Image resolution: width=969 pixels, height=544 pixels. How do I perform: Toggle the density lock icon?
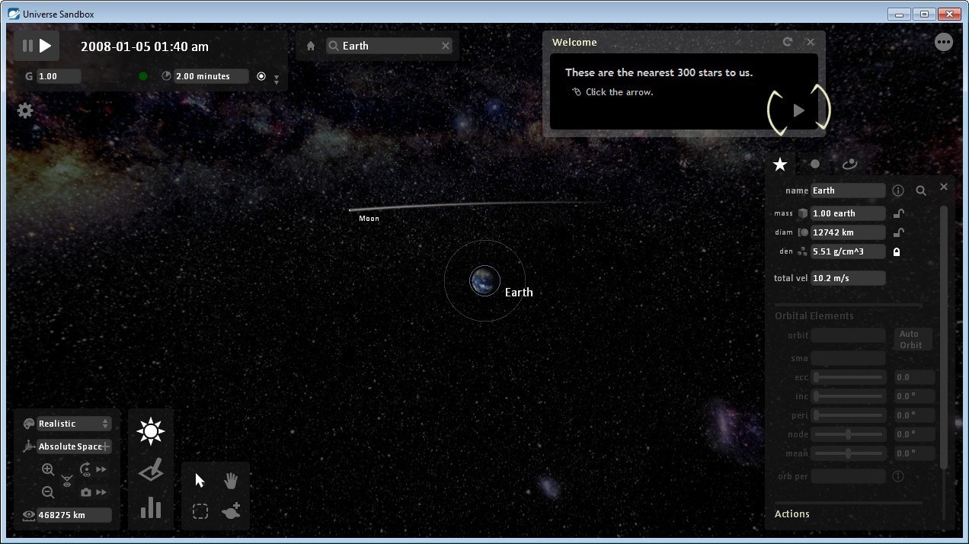(897, 251)
